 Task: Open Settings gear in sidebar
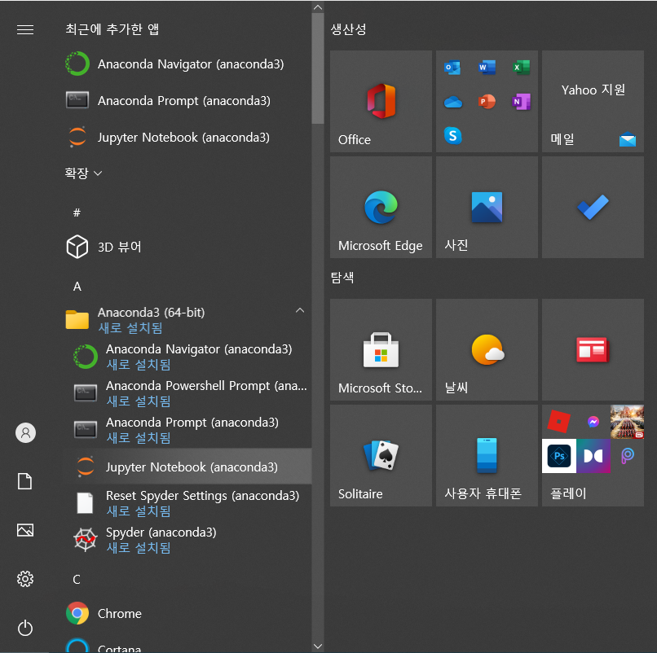[x=25, y=579]
